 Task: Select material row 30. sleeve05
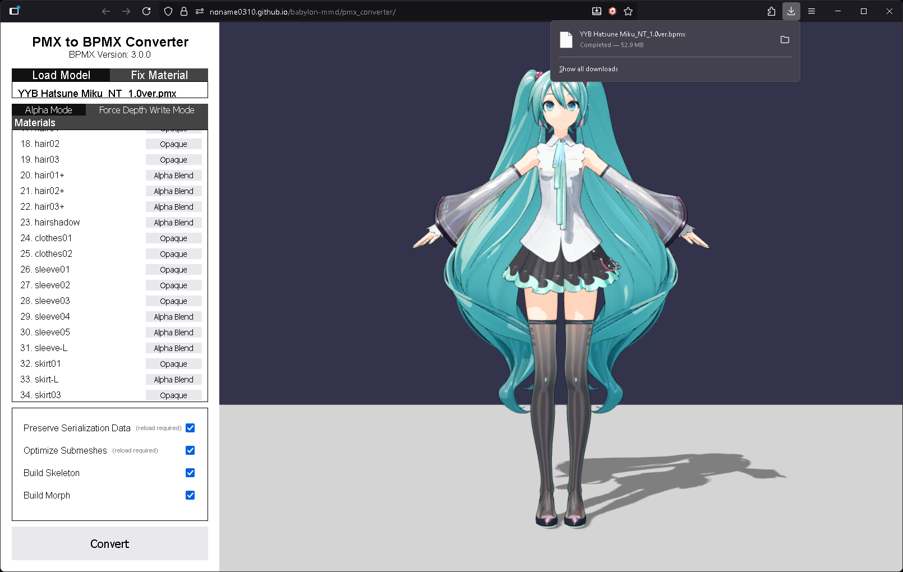(x=110, y=333)
